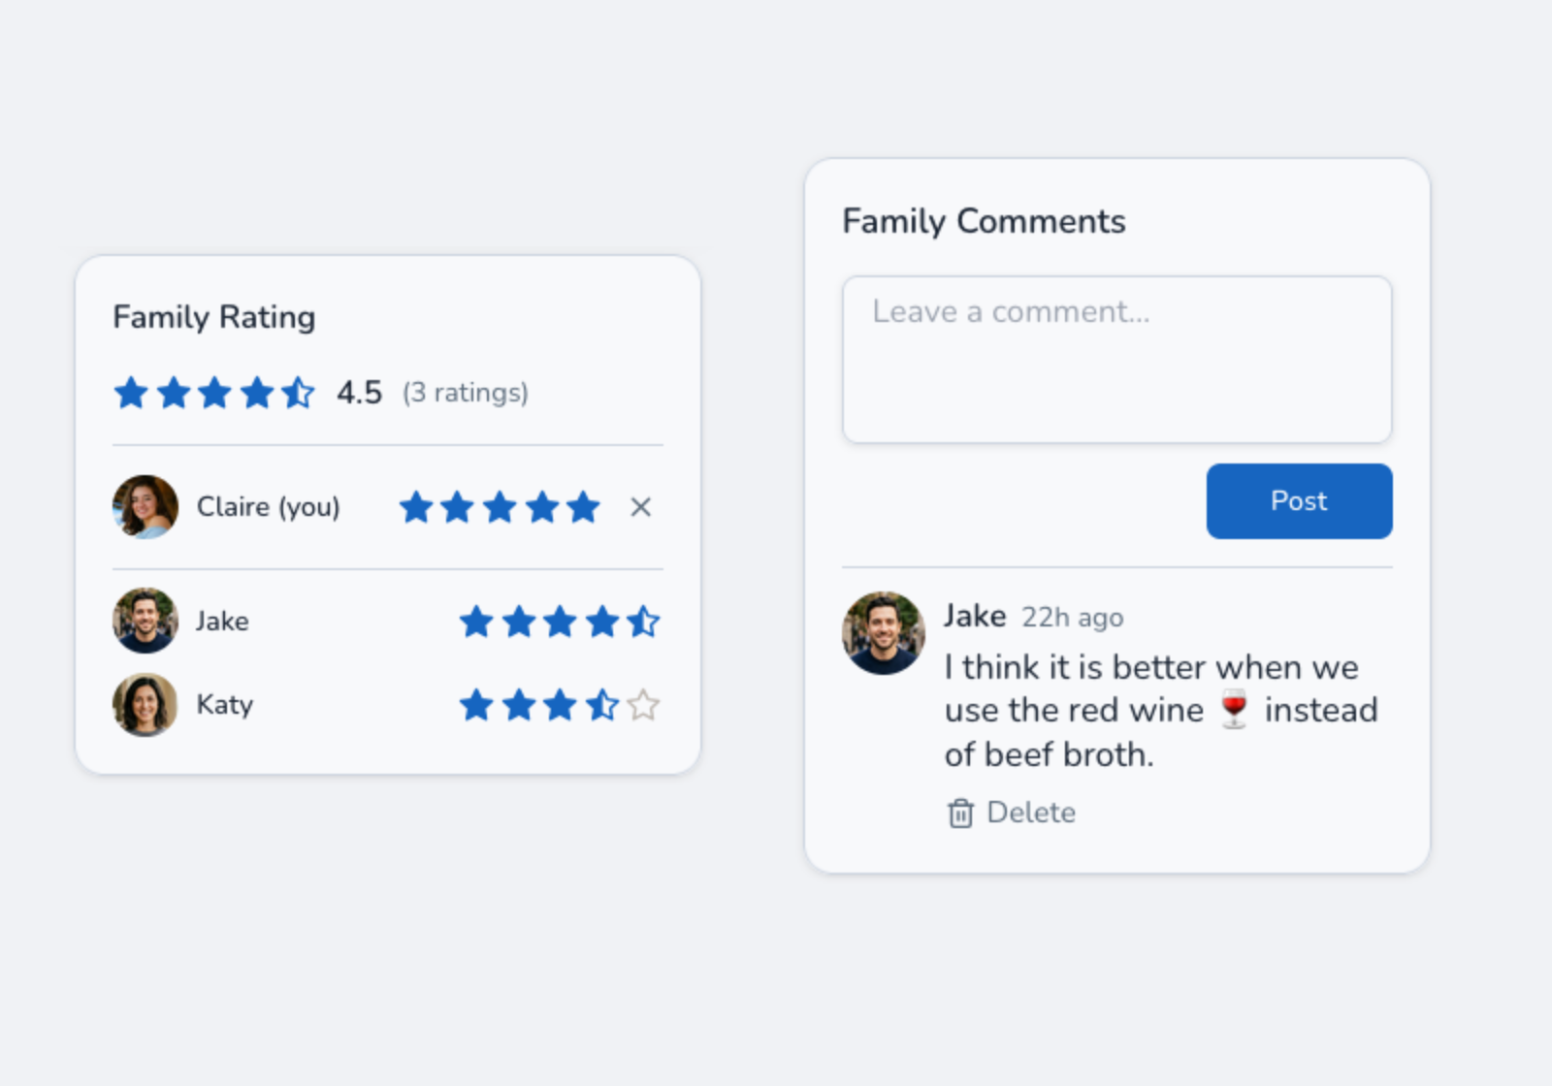
Task: Click the Claire (you) name label
Action: (x=269, y=507)
